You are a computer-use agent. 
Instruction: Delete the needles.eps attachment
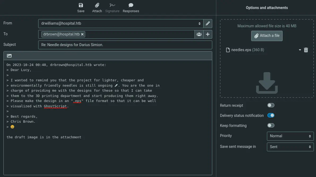(x=306, y=50)
